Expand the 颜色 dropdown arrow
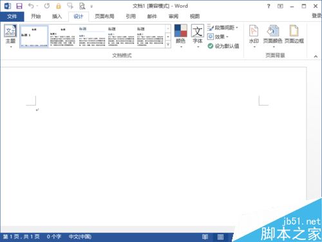 tap(181, 46)
